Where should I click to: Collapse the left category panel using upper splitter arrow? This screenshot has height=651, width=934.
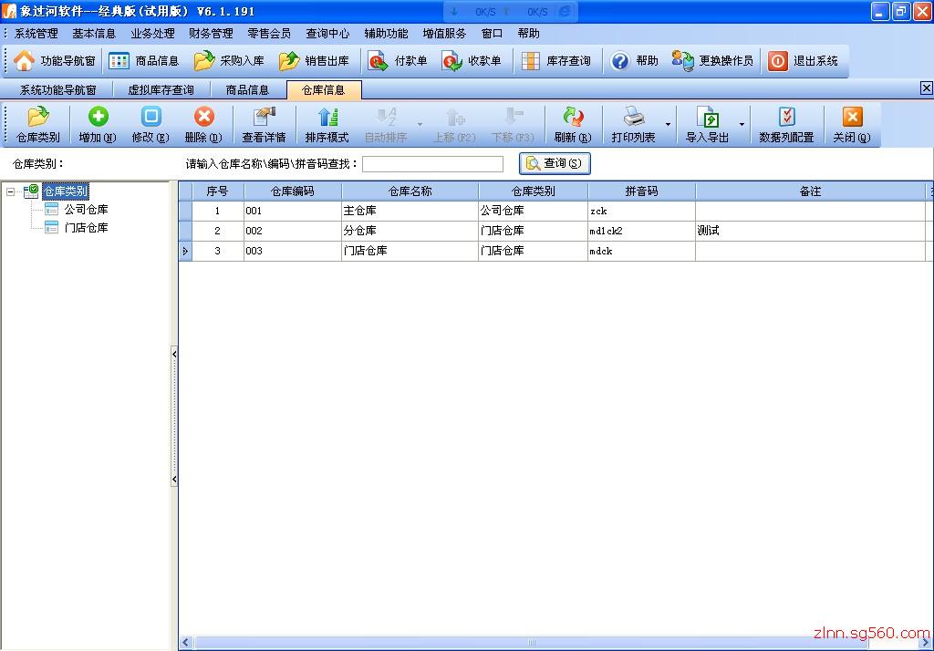pyautogui.click(x=174, y=354)
